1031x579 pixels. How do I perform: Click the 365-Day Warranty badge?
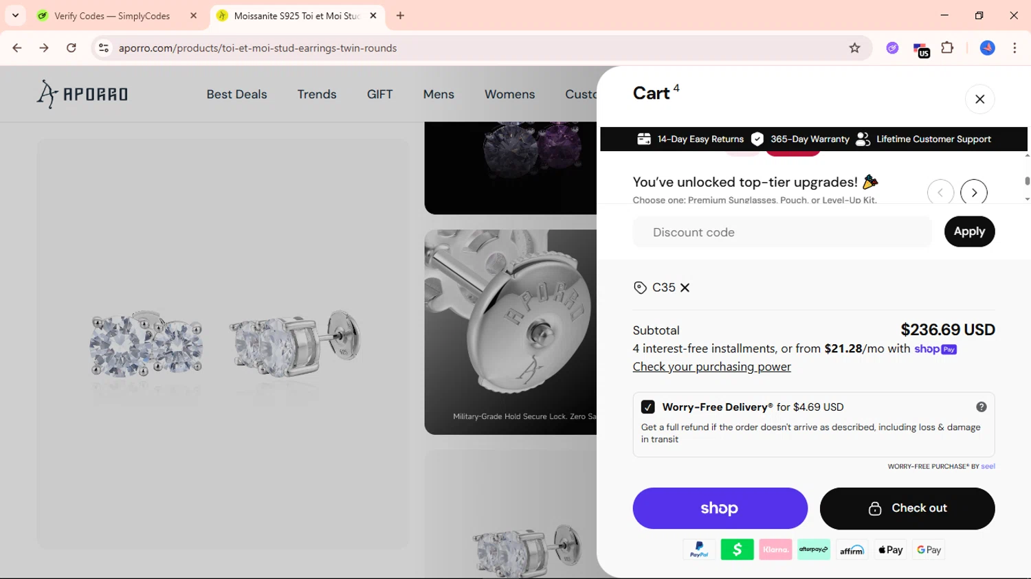coord(800,139)
